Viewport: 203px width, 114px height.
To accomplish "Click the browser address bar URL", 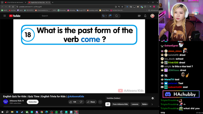I will coord(30,7).
